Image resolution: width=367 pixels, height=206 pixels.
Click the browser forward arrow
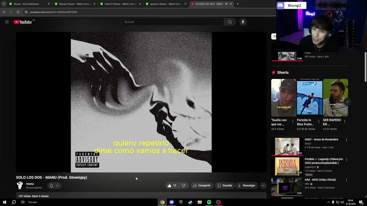(11, 12)
